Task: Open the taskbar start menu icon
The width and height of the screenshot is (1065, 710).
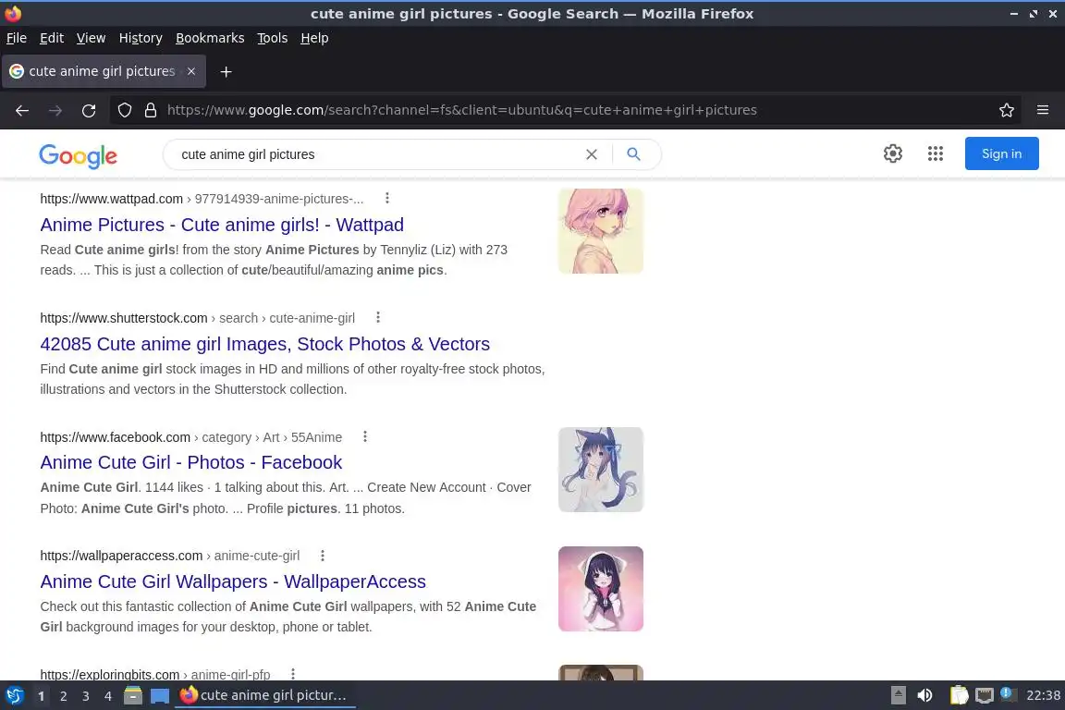Action: tap(15, 695)
